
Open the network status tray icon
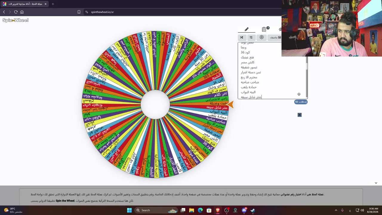tap(358, 210)
